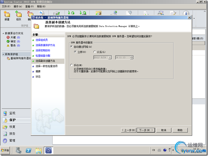Image resolution: width=208 pixels, height=156 pixels.
Task: Click the time field spinner arrows
Action: click(x=131, y=57)
